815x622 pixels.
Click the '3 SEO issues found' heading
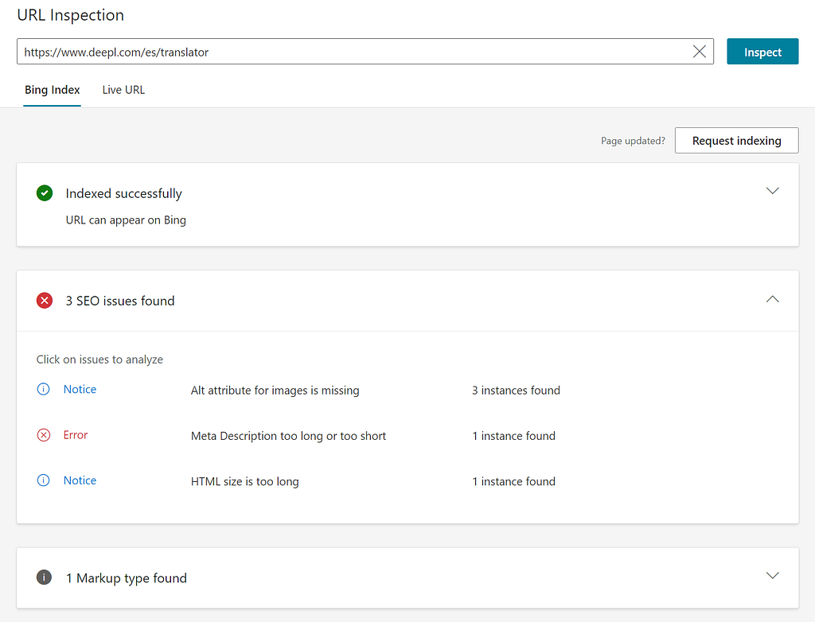point(120,301)
